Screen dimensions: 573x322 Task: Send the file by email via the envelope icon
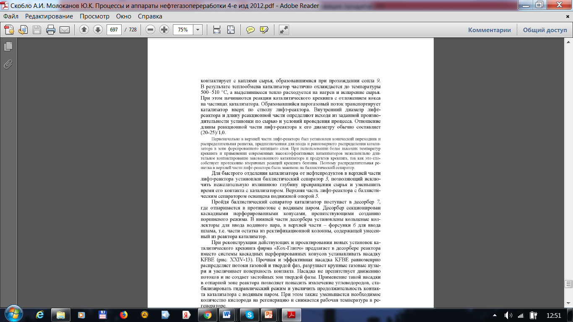point(64,30)
